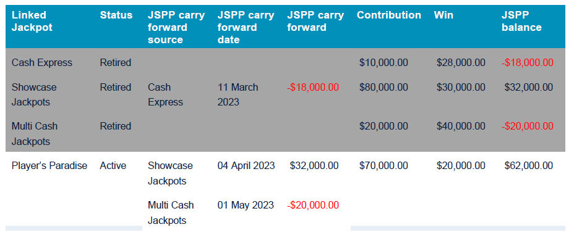Screen dimensions: 574x248
Task: Select the 11 March 2023 date cell
Action: click(x=238, y=94)
